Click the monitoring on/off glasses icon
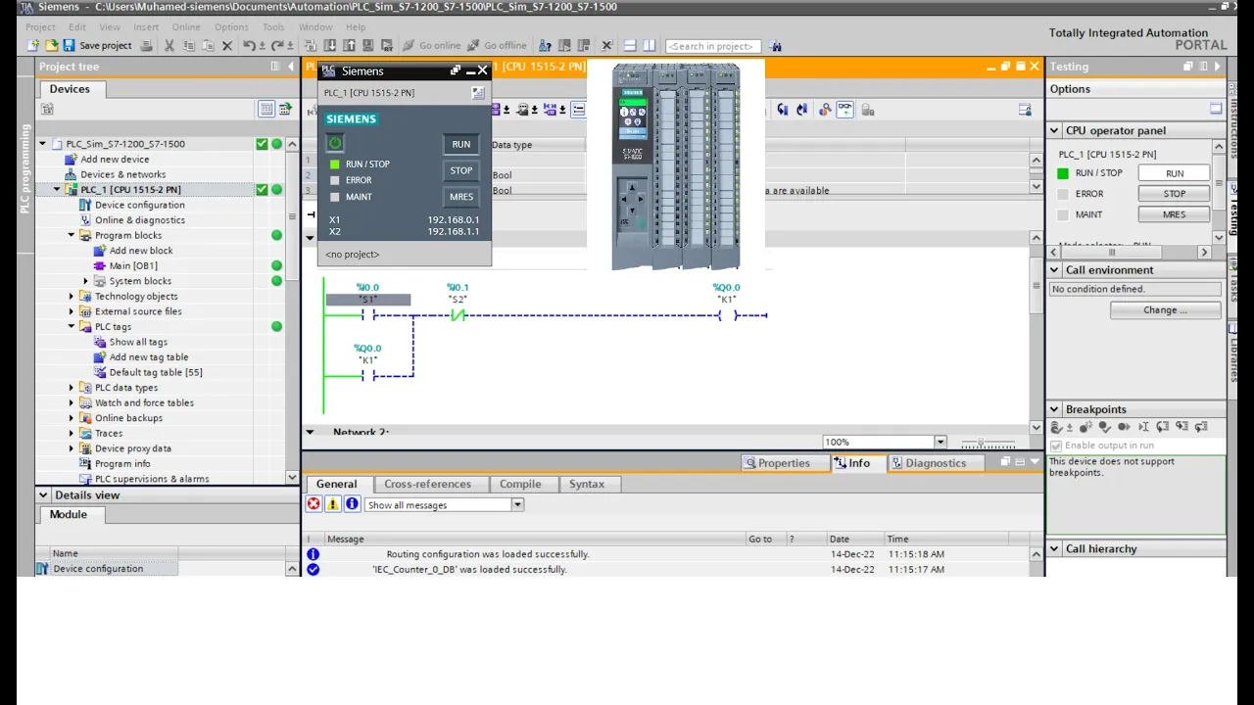The width and height of the screenshot is (1254, 705). tap(844, 110)
